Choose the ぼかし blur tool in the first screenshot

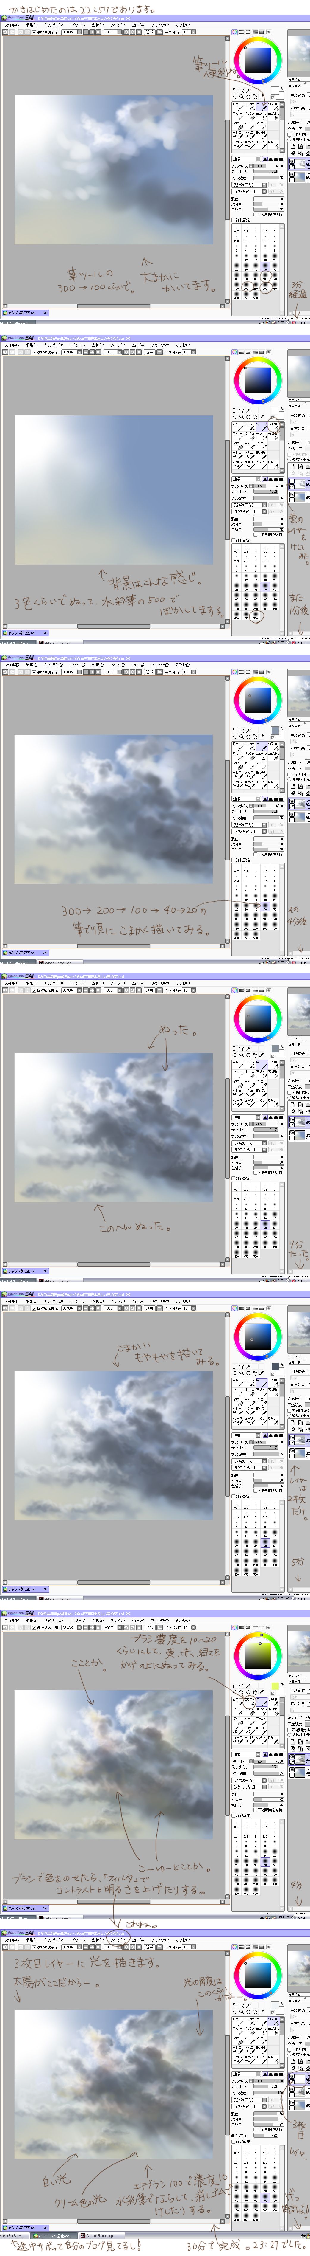coord(273,145)
